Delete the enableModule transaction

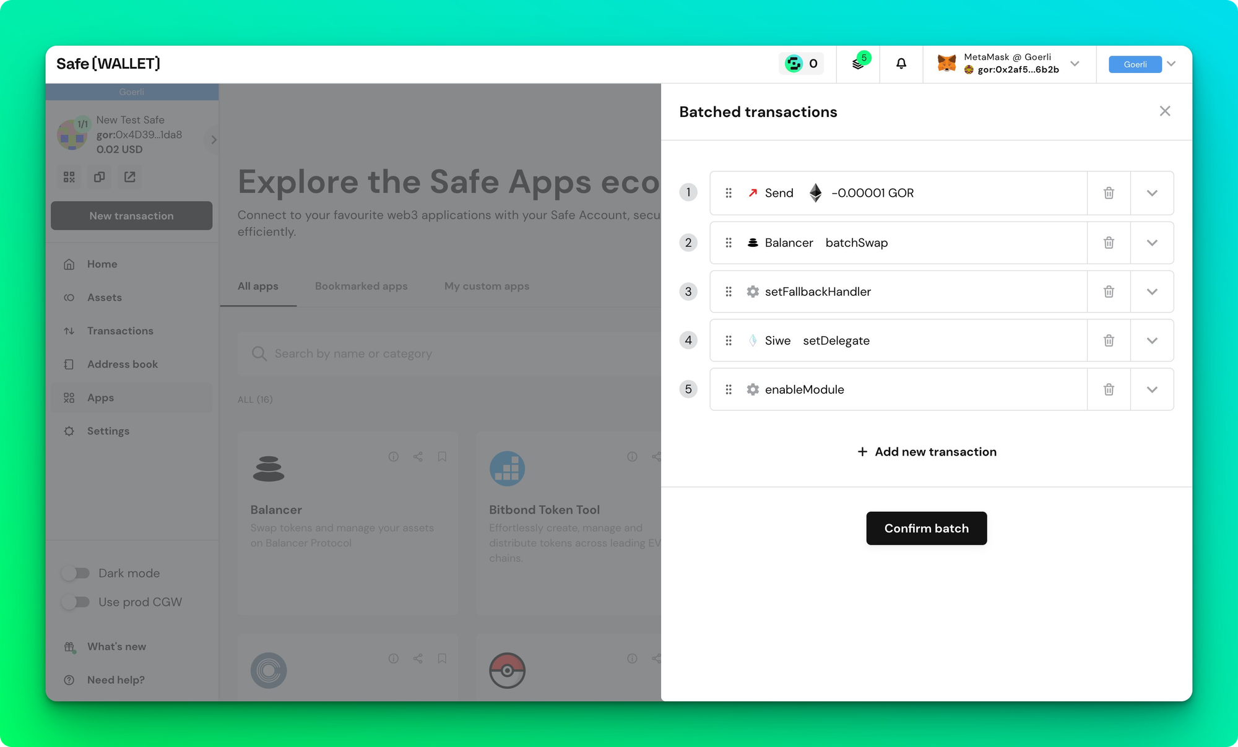[x=1109, y=389]
